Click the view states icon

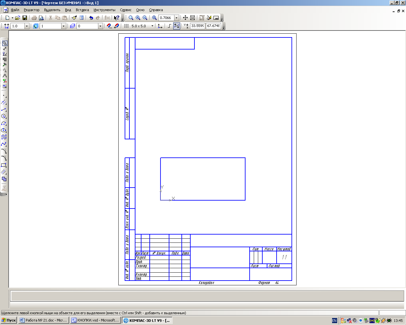coord(36,26)
